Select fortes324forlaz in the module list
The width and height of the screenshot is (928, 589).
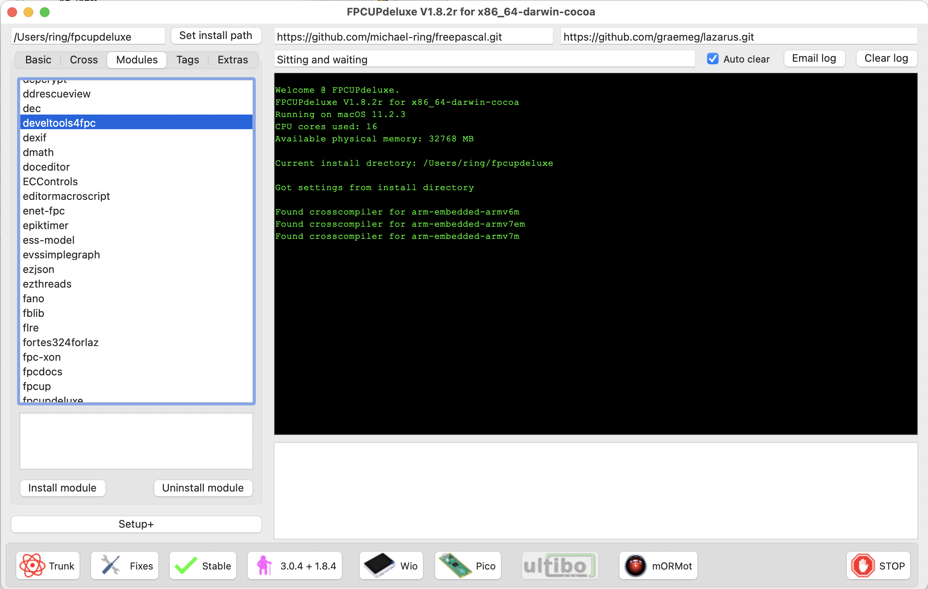[x=136, y=342]
